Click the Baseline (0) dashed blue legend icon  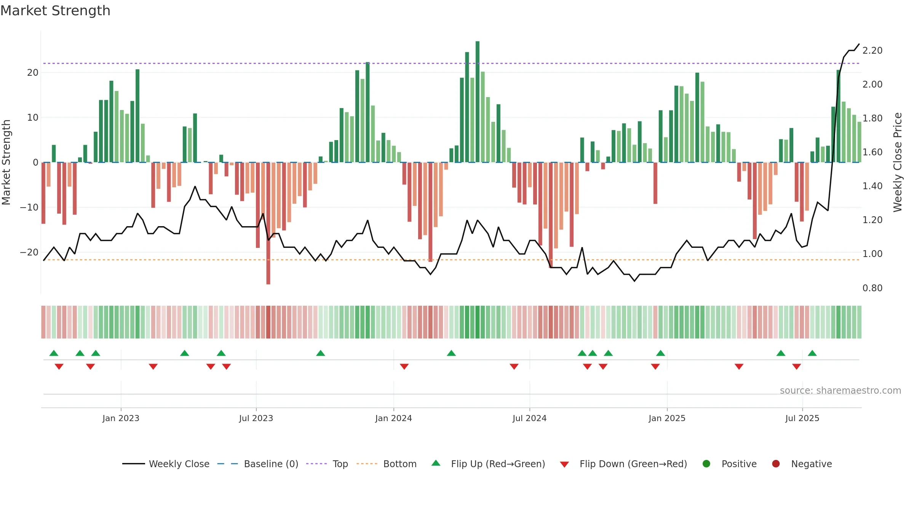[227, 464]
